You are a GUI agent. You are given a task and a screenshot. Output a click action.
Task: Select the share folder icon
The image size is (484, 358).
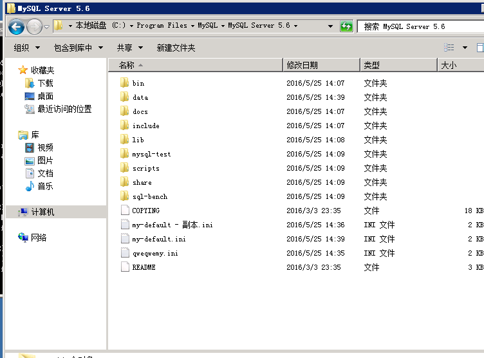(x=124, y=182)
